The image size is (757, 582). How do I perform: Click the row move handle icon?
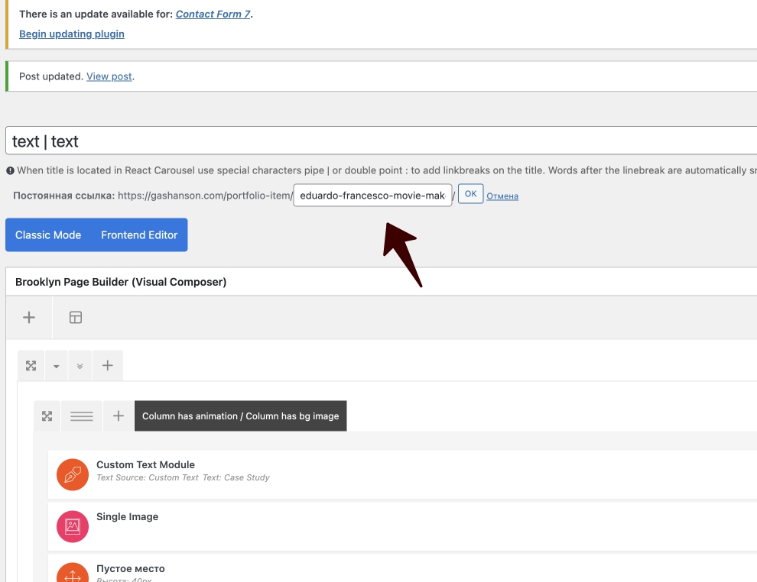tap(31, 366)
